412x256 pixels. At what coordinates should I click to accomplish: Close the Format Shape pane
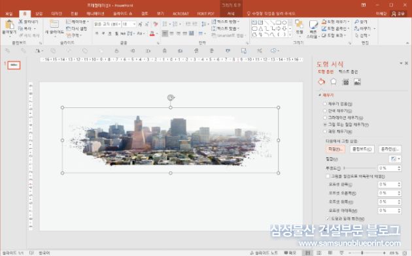coord(407,63)
